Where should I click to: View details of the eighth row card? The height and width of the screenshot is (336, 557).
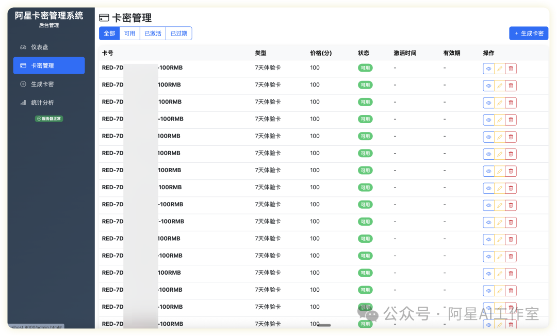pos(488,189)
